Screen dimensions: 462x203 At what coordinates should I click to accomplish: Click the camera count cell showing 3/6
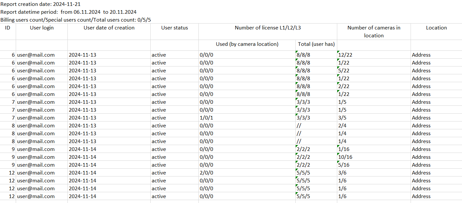point(342,173)
